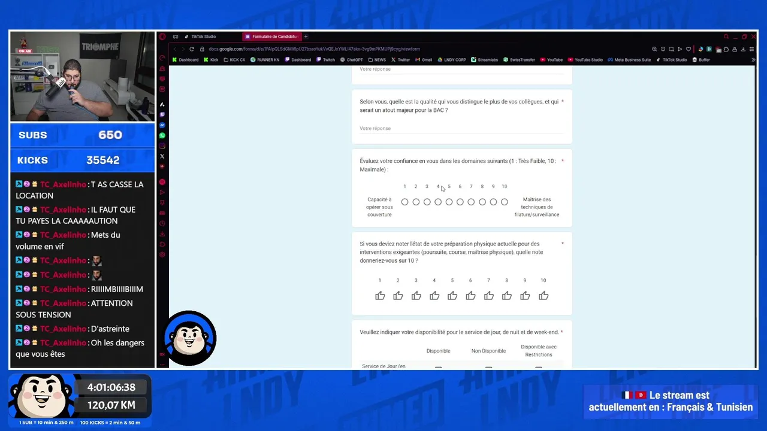Open GX Control speedometer in sidebar
This screenshot has height=431, width=767.
tap(162, 58)
